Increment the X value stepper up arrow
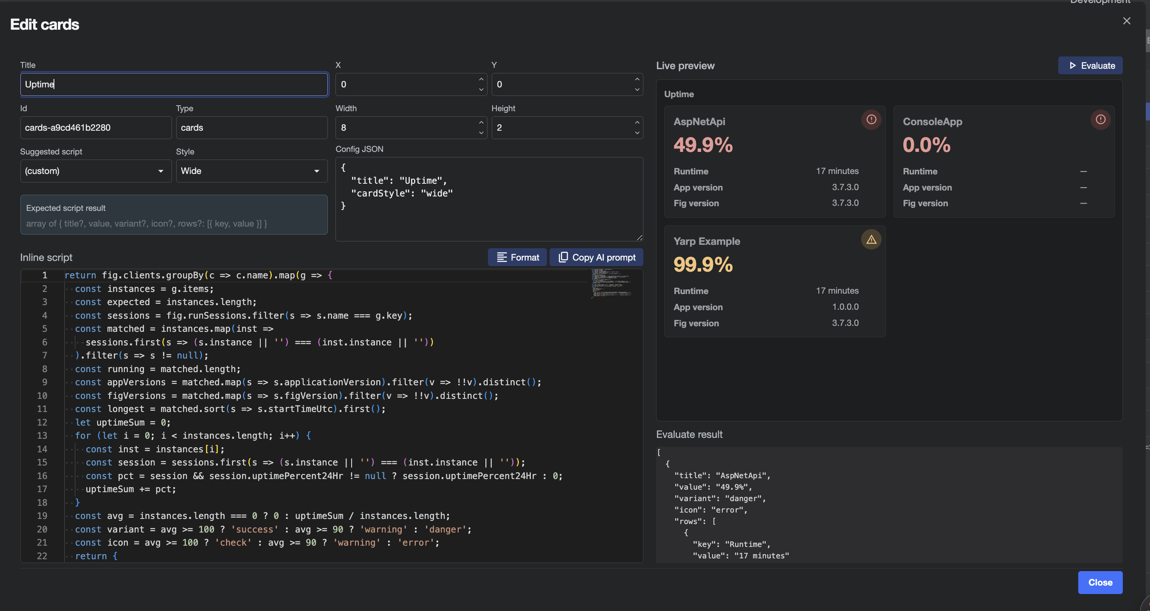The image size is (1150, 611). [481, 79]
